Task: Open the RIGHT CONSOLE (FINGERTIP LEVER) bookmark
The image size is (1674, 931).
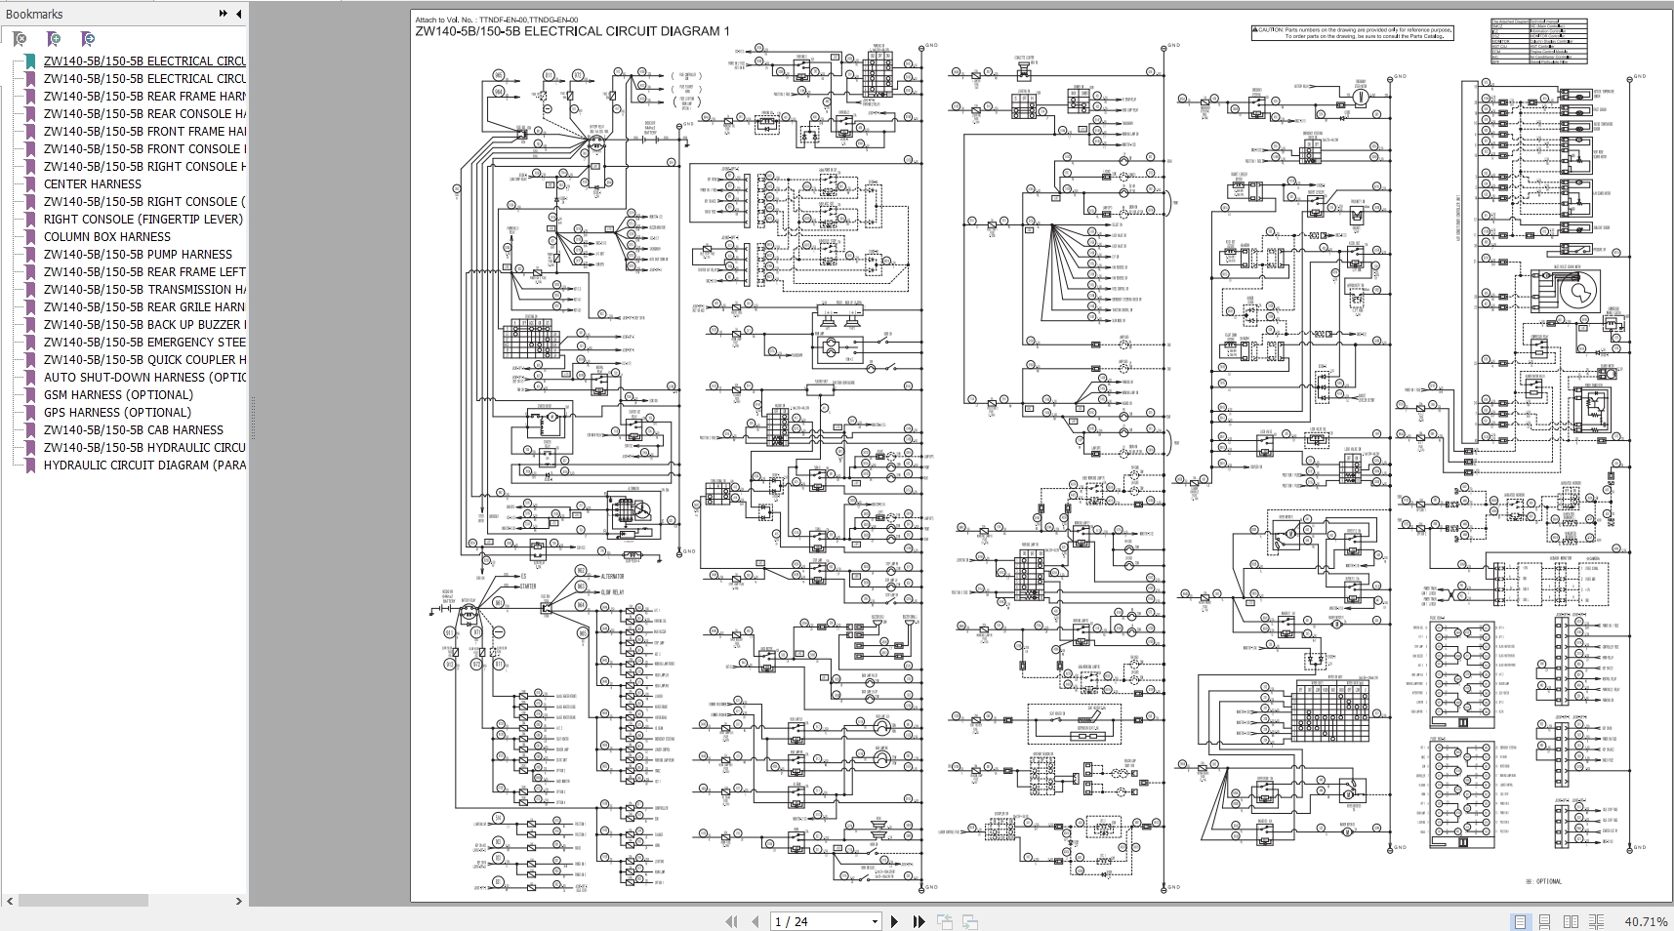Action: point(143,219)
